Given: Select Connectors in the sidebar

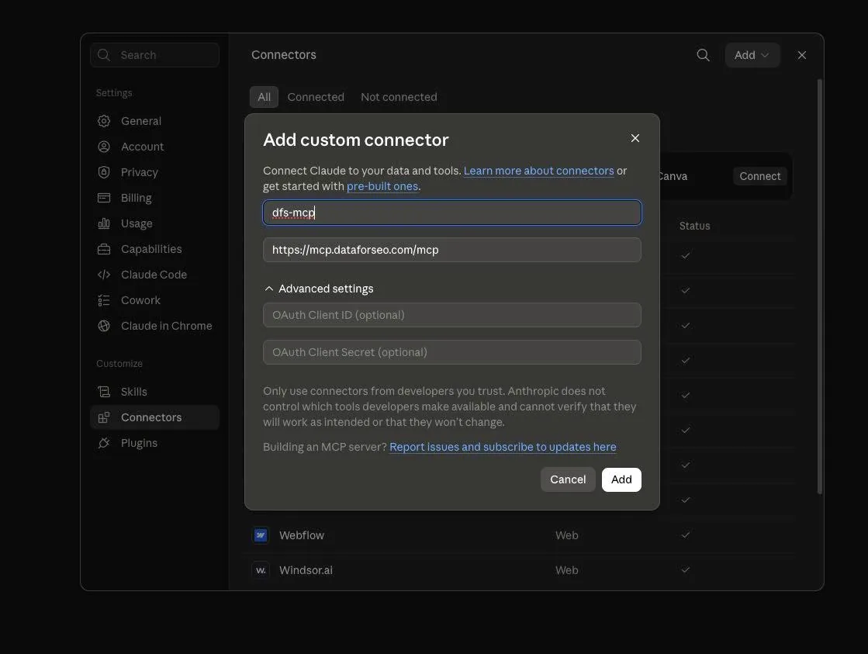Looking at the screenshot, I should pos(154,417).
